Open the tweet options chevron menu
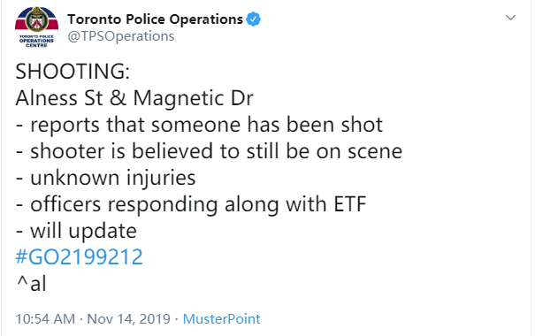This screenshot has height=336, width=535. pyautogui.click(x=510, y=18)
